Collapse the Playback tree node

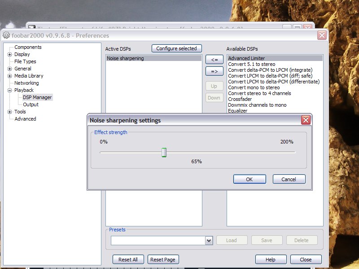[x=9, y=91]
